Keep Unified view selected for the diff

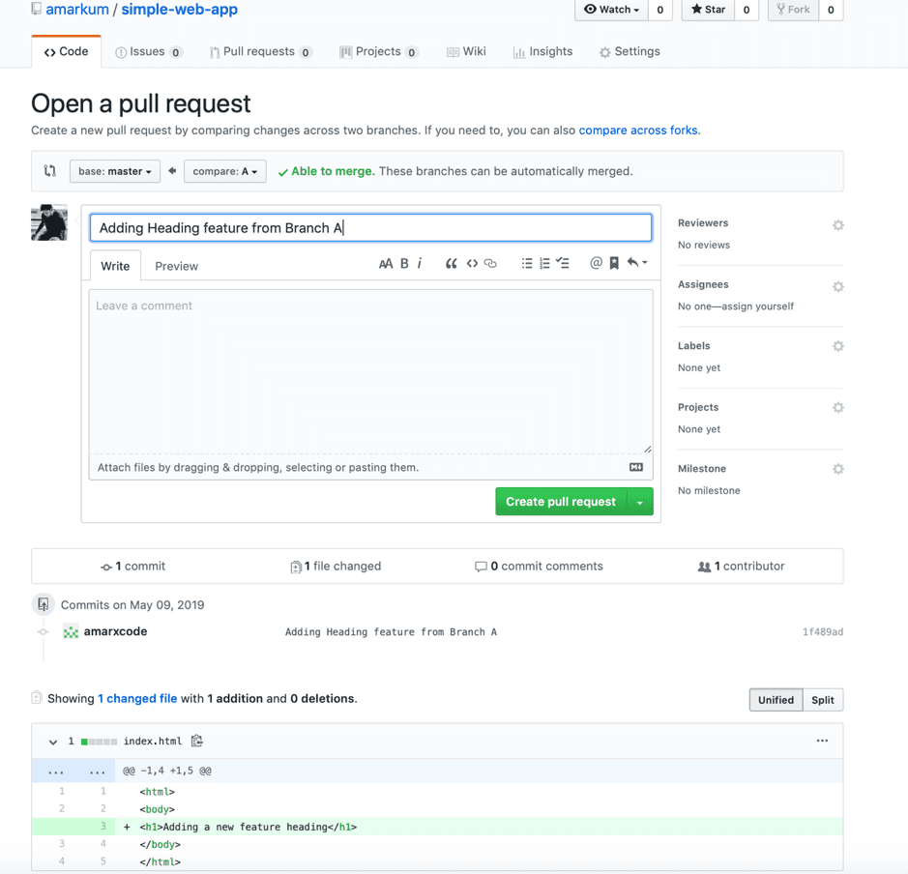776,699
